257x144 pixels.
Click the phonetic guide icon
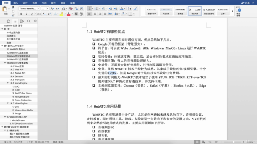tap(76, 8)
